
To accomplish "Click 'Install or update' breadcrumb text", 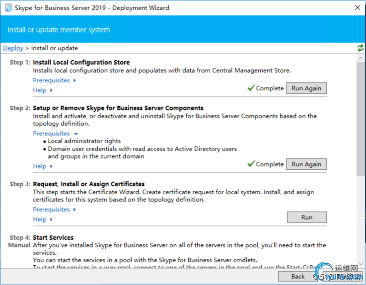I will 55,48.
